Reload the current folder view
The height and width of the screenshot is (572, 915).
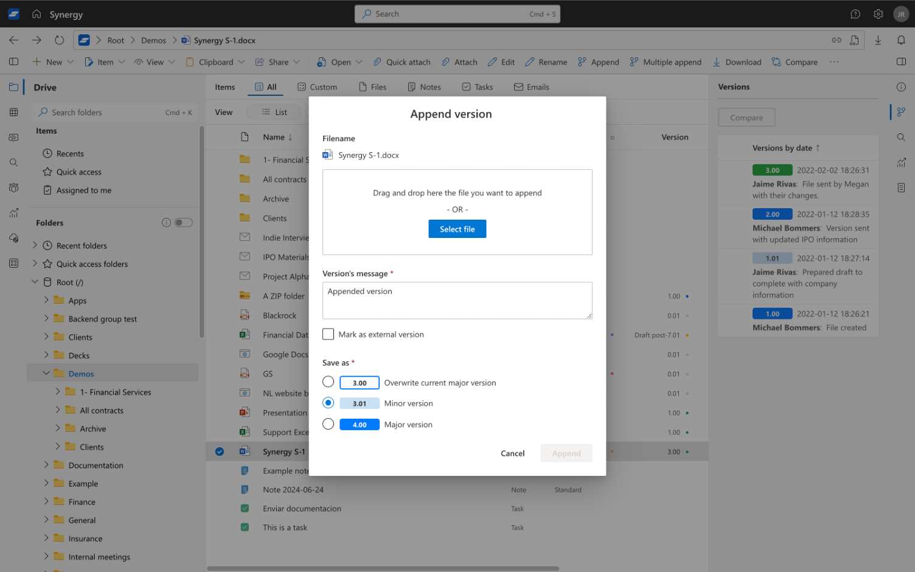[x=59, y=40]
